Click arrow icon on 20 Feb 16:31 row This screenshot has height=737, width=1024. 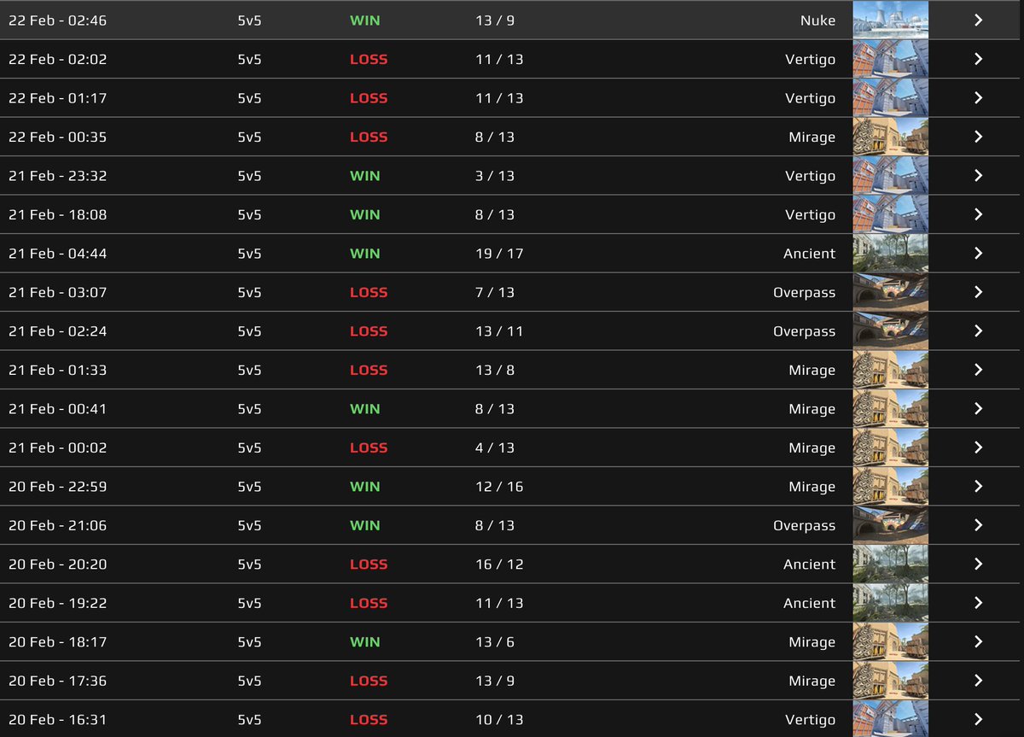pyautogui.click(x=979, y=719)
